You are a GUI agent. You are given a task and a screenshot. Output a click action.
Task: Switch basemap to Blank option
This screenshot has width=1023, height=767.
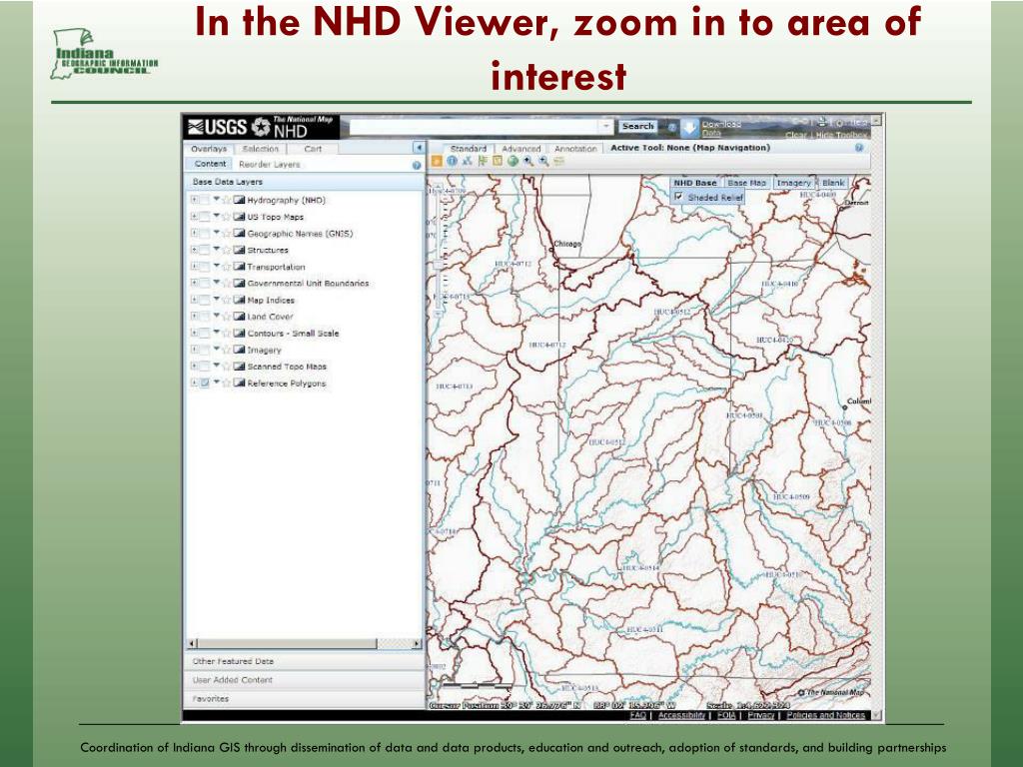pyautogui.click(x=832, y=183)
